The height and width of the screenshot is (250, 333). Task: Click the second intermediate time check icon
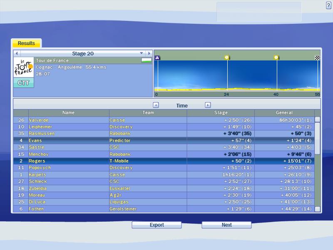(x=276, y=57)
